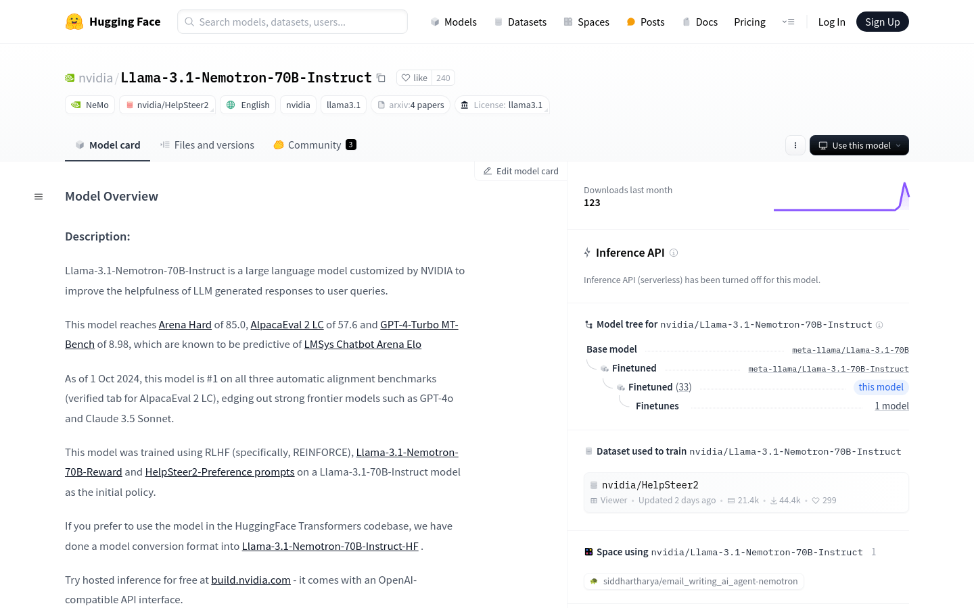Click the License llama3.1 tag
The height and width of the screenshot is (608, 974).
pyautogui.click(x=502, y=105)
